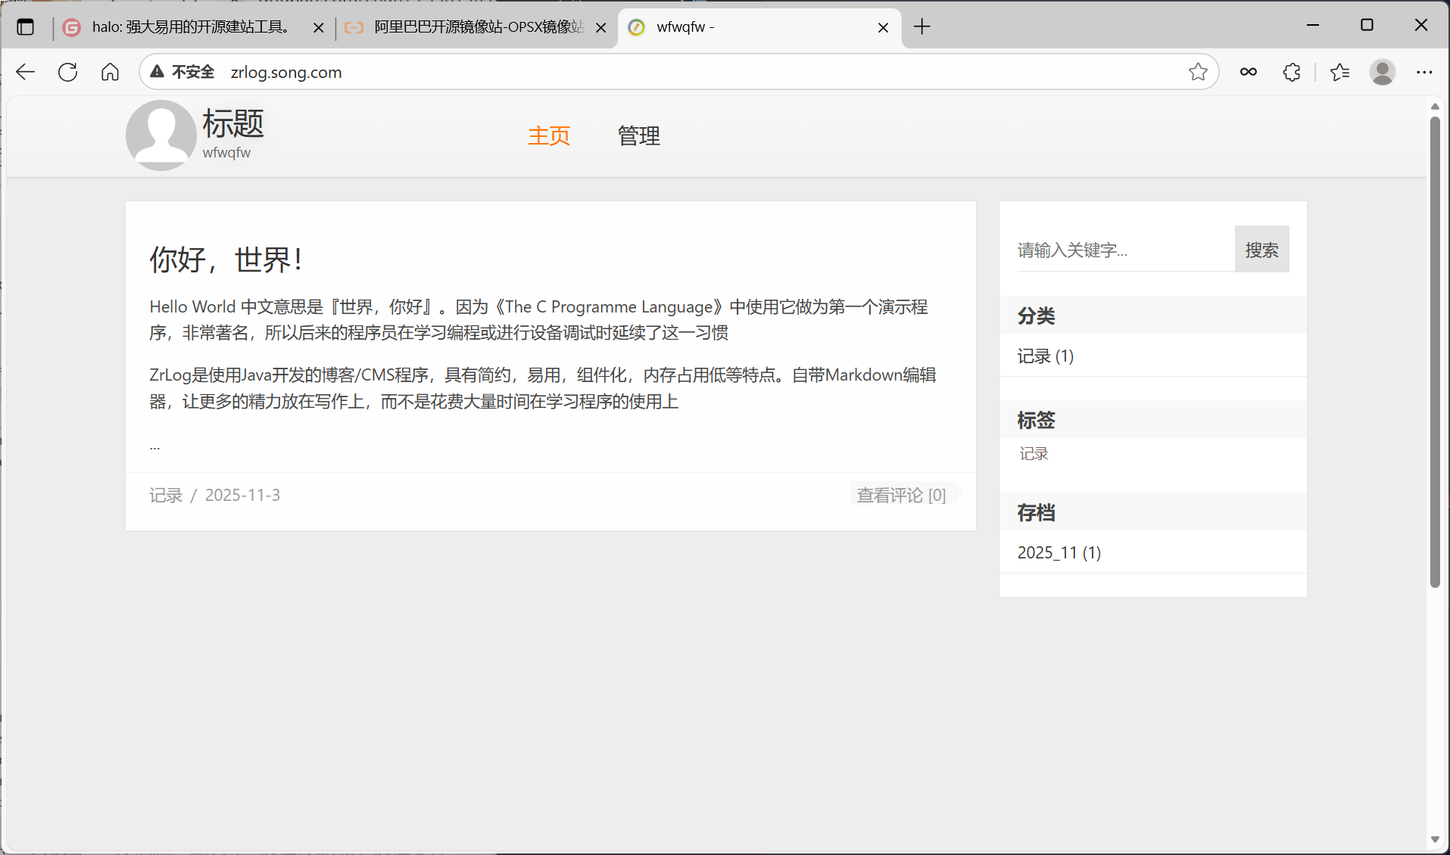Open the Settings and more menu

[x=1424, y=72]
